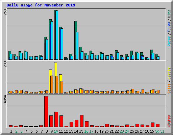
Task: Click day 4 on the x-axis
Action: pyautogui.click(x=26, y=131)
